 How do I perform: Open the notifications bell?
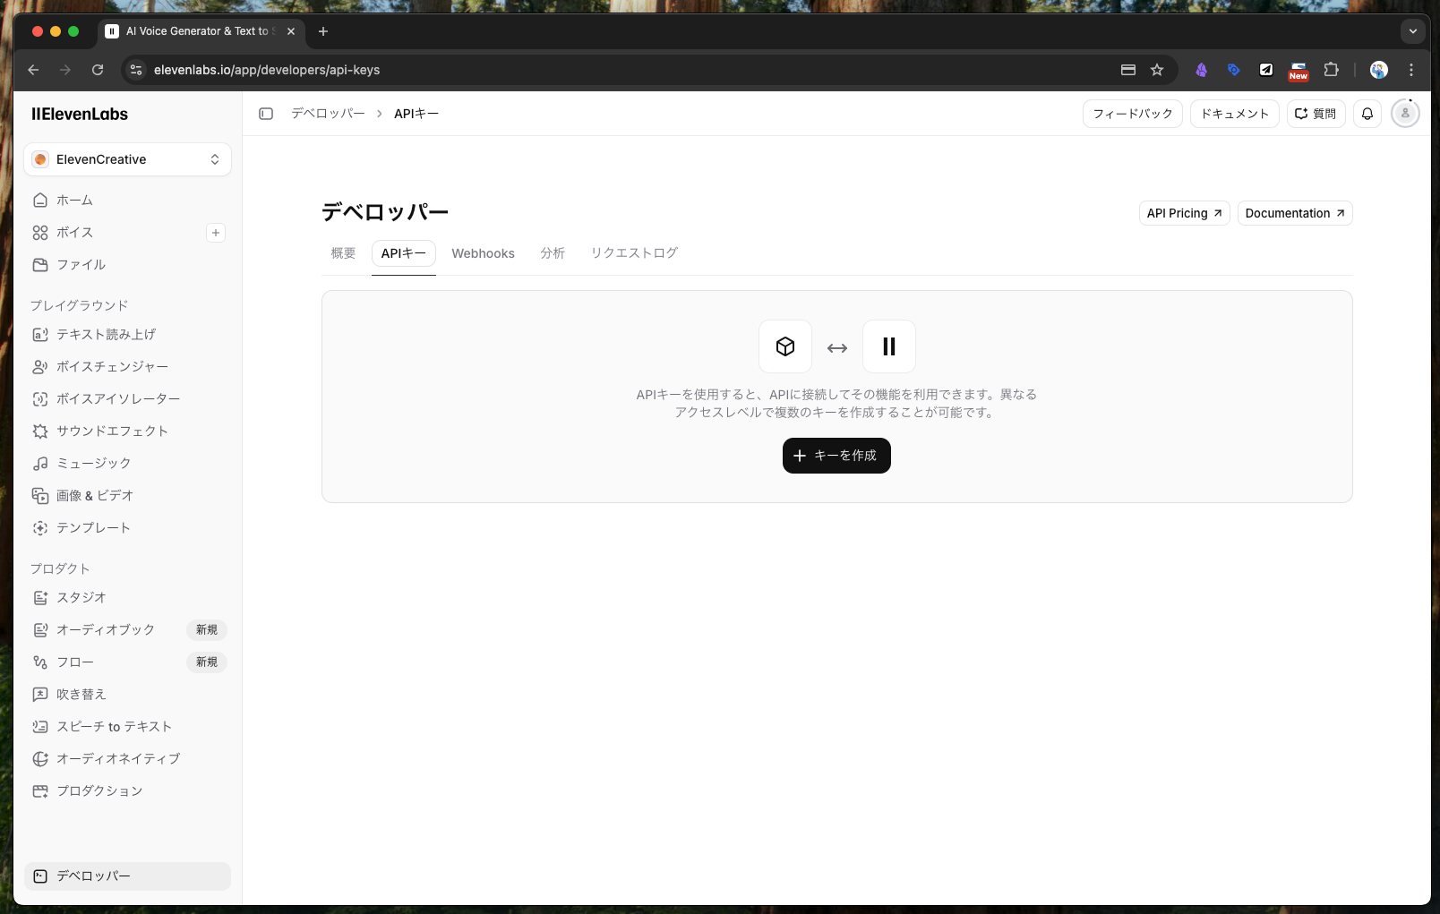(x=1367, y=114)
